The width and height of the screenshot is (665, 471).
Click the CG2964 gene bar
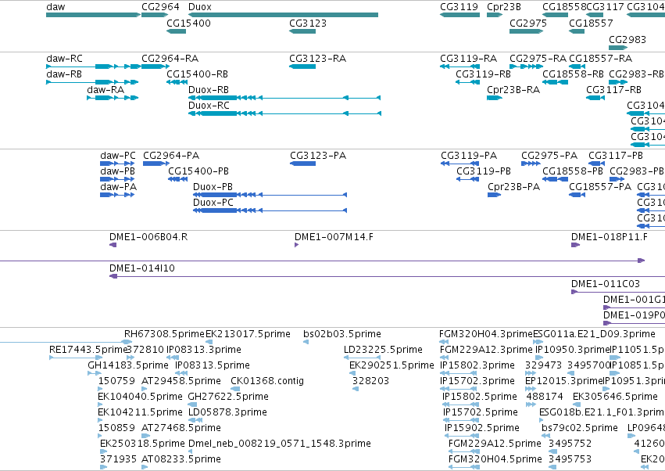tap(155, 15)
